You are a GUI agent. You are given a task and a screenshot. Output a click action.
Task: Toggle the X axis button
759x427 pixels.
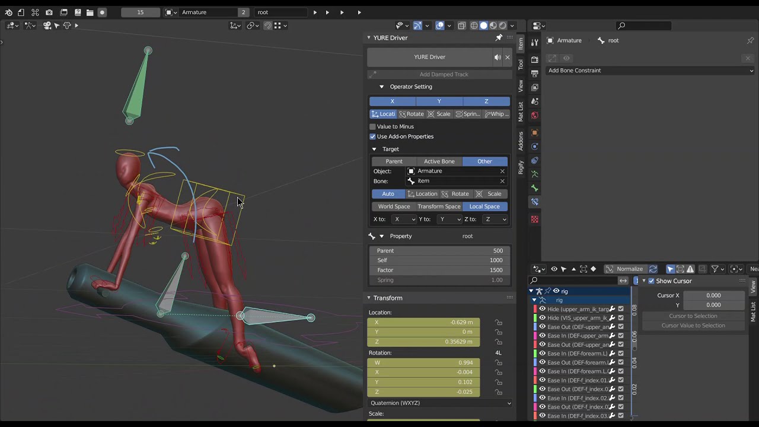tap(392, 101)
